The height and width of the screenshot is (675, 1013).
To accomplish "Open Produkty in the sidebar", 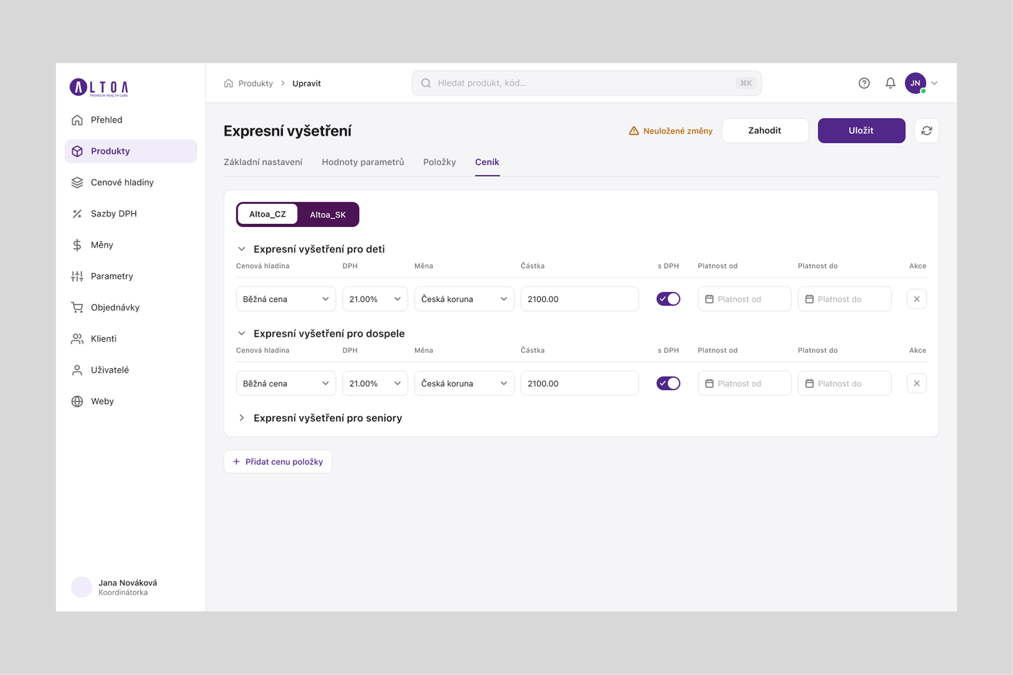I will 131,151.
